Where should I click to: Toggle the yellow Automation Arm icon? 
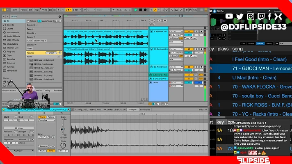click(x=155, y=10)
